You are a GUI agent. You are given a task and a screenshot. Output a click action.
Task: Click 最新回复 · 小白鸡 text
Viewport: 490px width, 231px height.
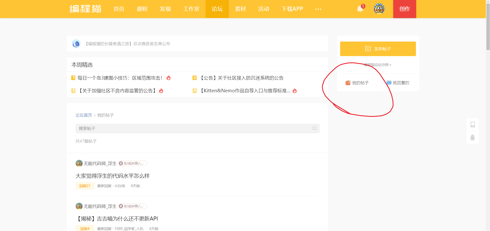111,186
